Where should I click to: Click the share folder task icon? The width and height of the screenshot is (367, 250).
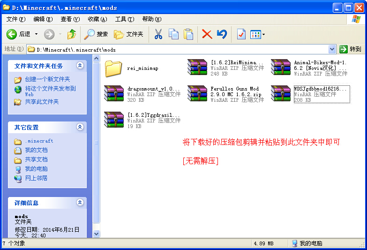pyautogui.click(x=17, y=102)
